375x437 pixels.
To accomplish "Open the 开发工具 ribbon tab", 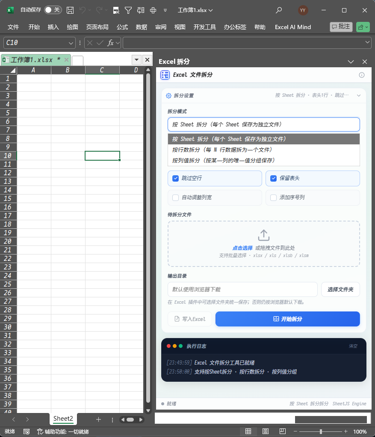I will point(204,27).
